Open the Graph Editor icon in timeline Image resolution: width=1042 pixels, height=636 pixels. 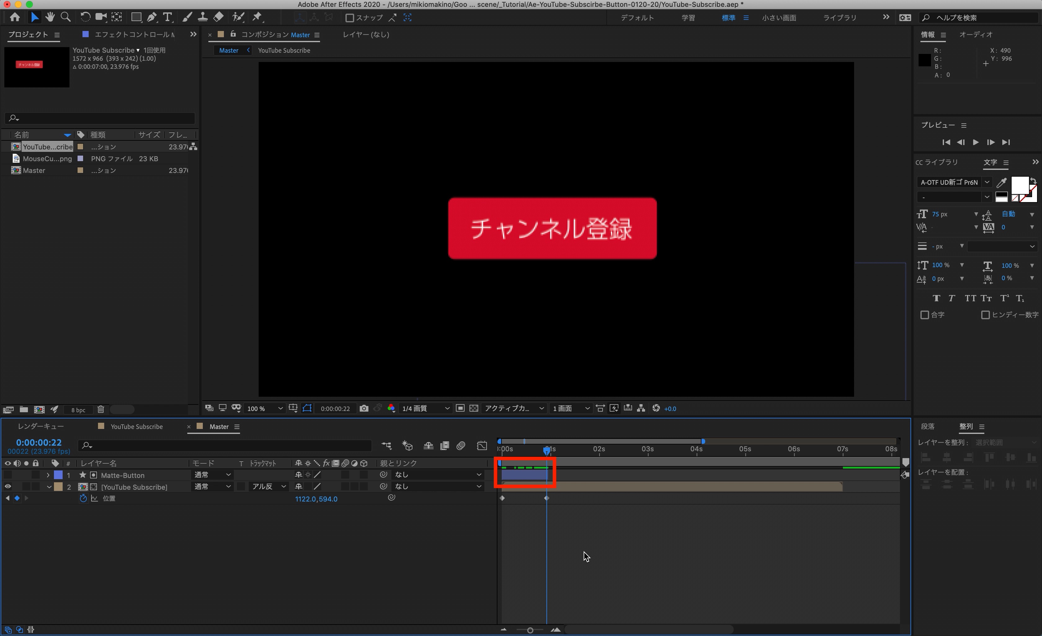[x=482, y=445]
